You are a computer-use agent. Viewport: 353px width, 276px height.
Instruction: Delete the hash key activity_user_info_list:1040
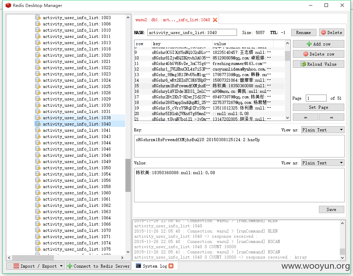pyautogui.click(x=331, y=32)
